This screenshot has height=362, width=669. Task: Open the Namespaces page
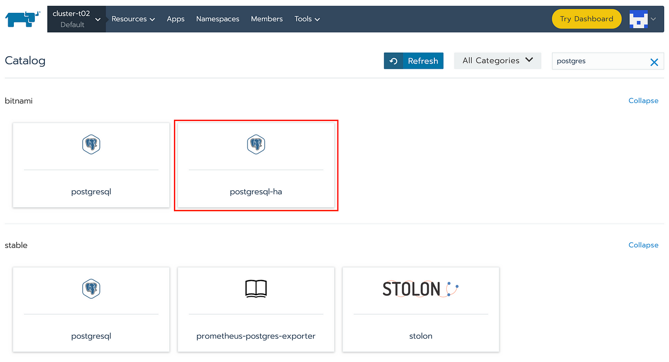(217, 19)
